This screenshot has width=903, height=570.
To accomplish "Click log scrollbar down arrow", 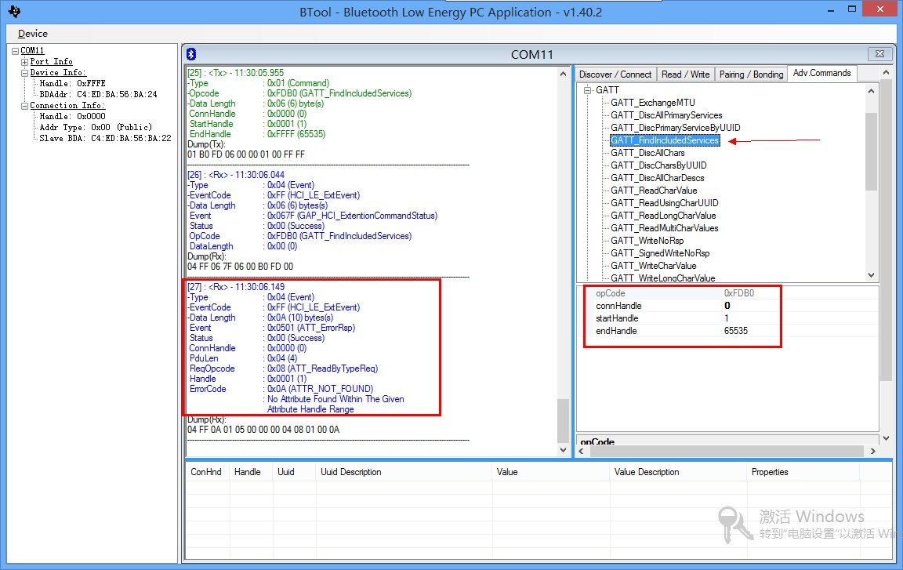I will 563,450.
